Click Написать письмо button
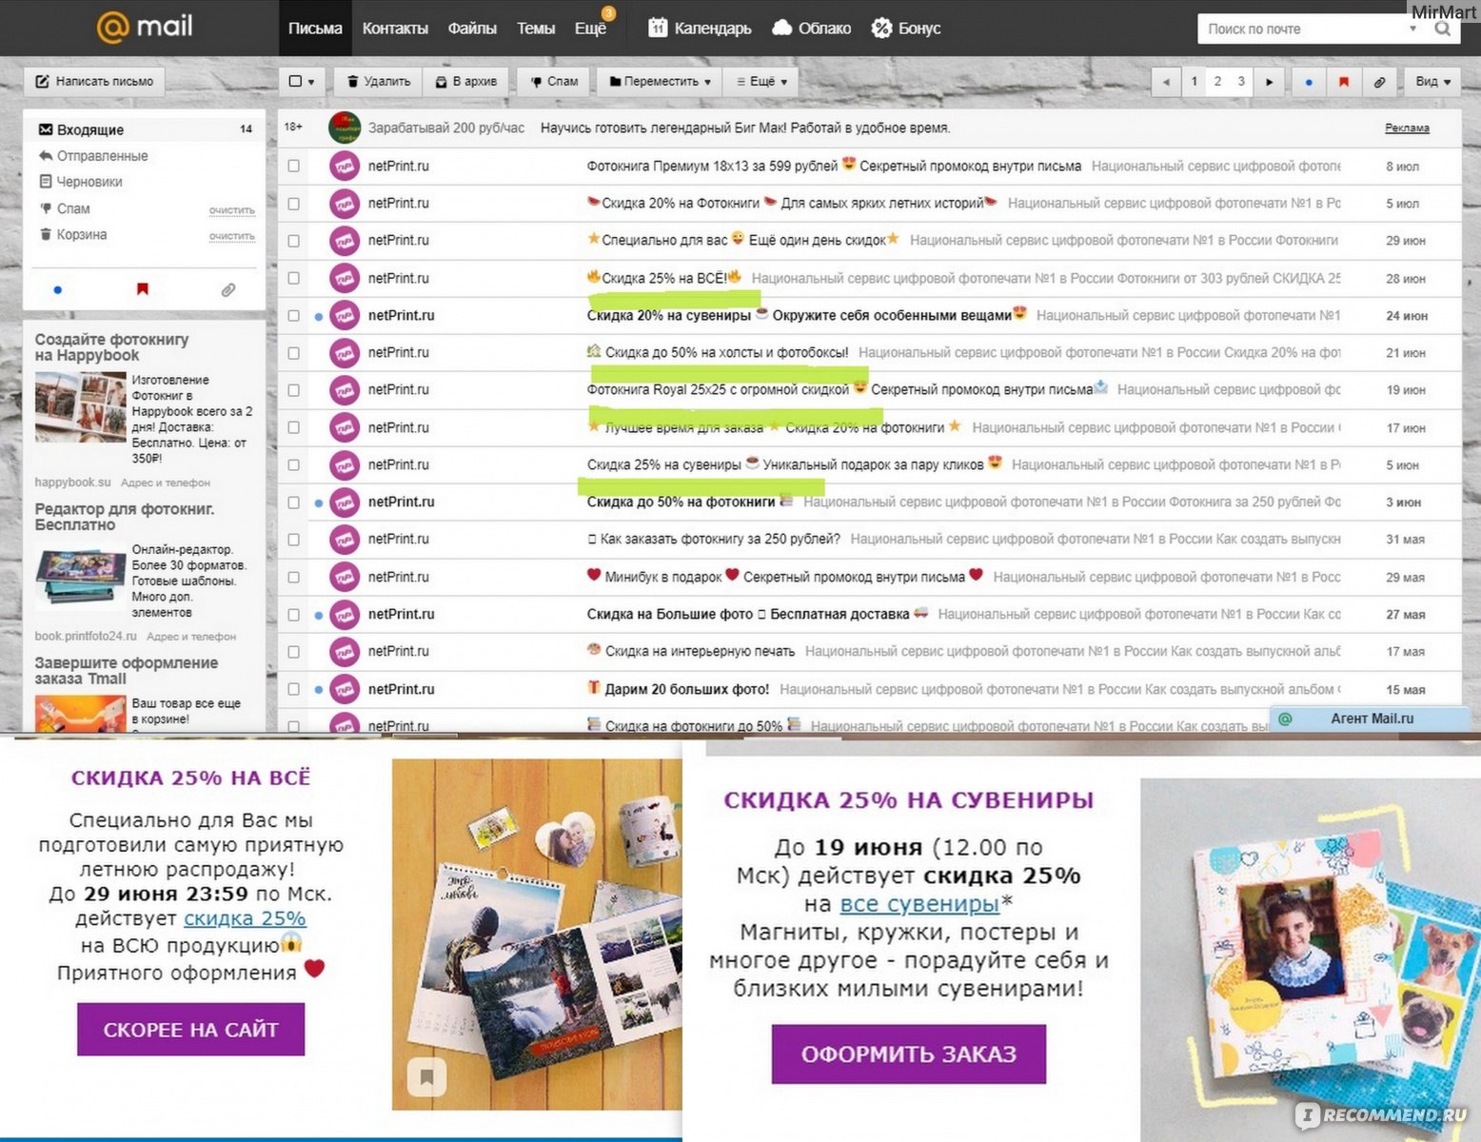This screenshot has width=1481, height=1142. (94, 82)
